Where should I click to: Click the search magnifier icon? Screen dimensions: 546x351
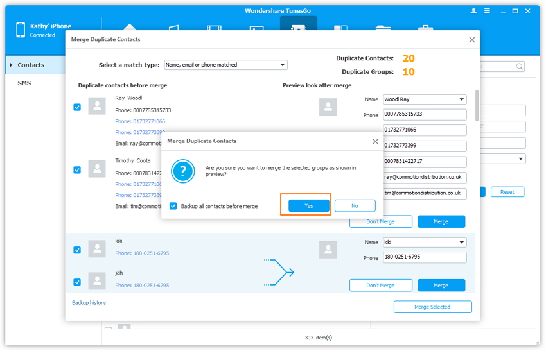pos(519,66)
